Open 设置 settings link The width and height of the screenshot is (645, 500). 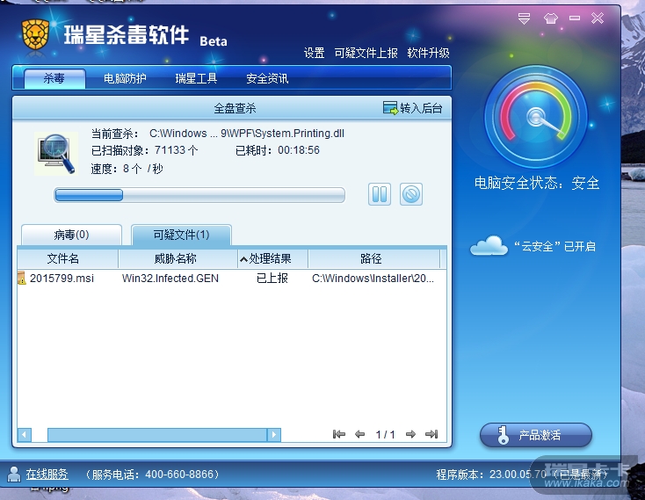[315, 53]
